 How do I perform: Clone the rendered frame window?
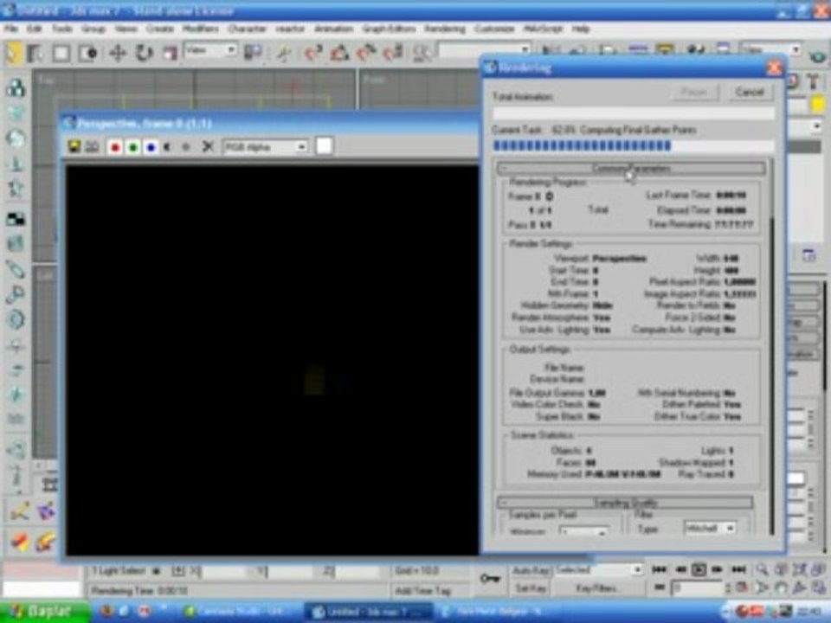(93, 147)
